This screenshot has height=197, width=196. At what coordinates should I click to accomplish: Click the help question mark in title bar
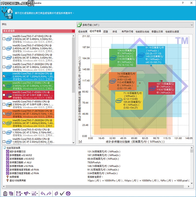click(x=183, y=3)
